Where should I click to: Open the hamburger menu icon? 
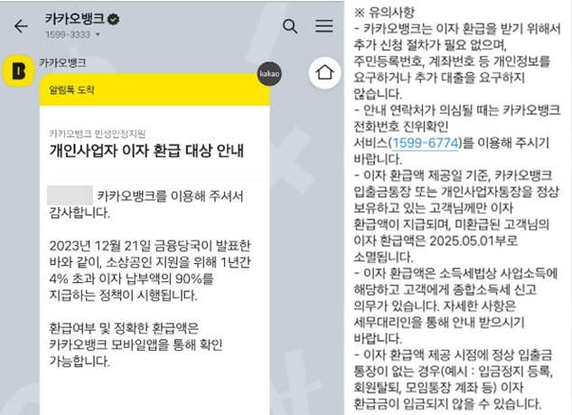pos(324,25)
